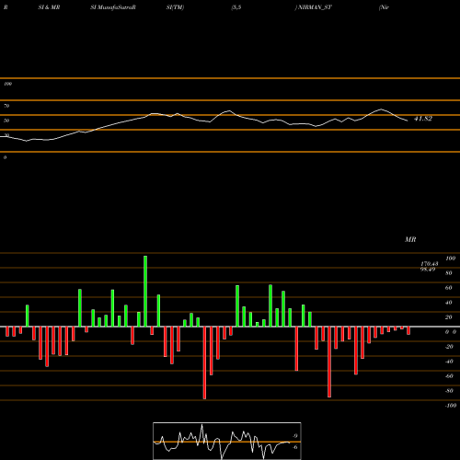Click the mini overview chart at the bottom
Image resolution: width=460 pixels, height=460 pixels.
pyautogui.click(x=227, y=441)
